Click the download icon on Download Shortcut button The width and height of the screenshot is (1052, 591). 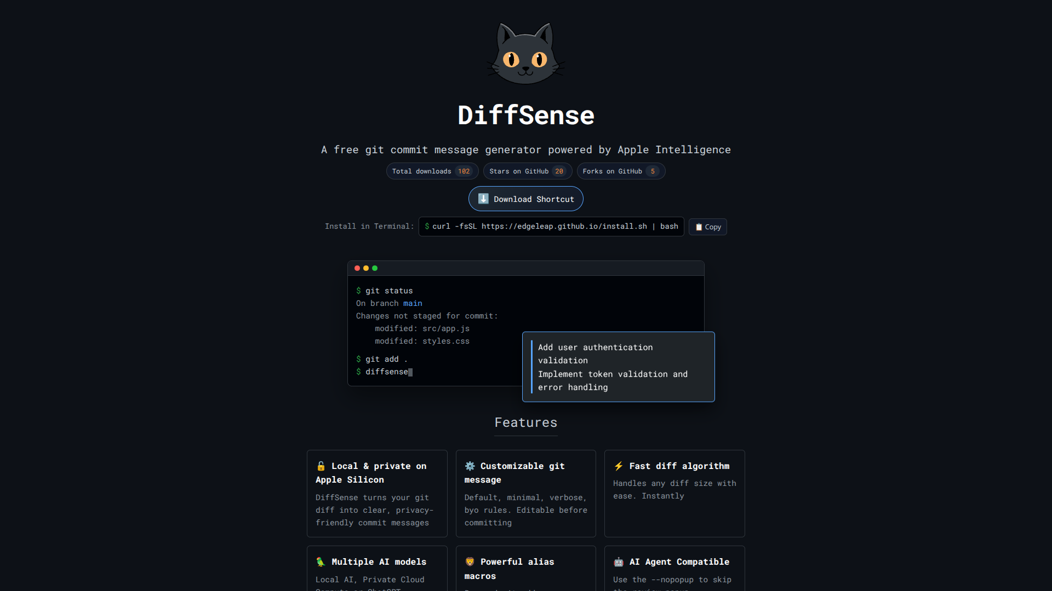pyautogui.click(x=483, y=199)
